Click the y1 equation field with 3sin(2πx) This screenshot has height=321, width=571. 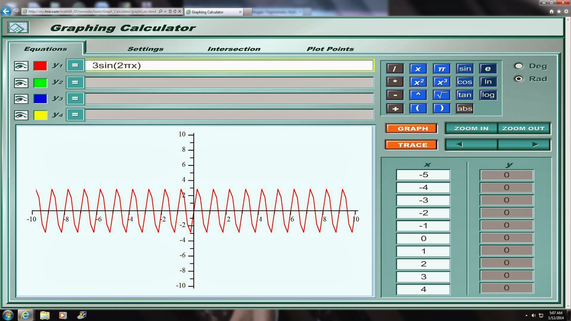point(229,65)
